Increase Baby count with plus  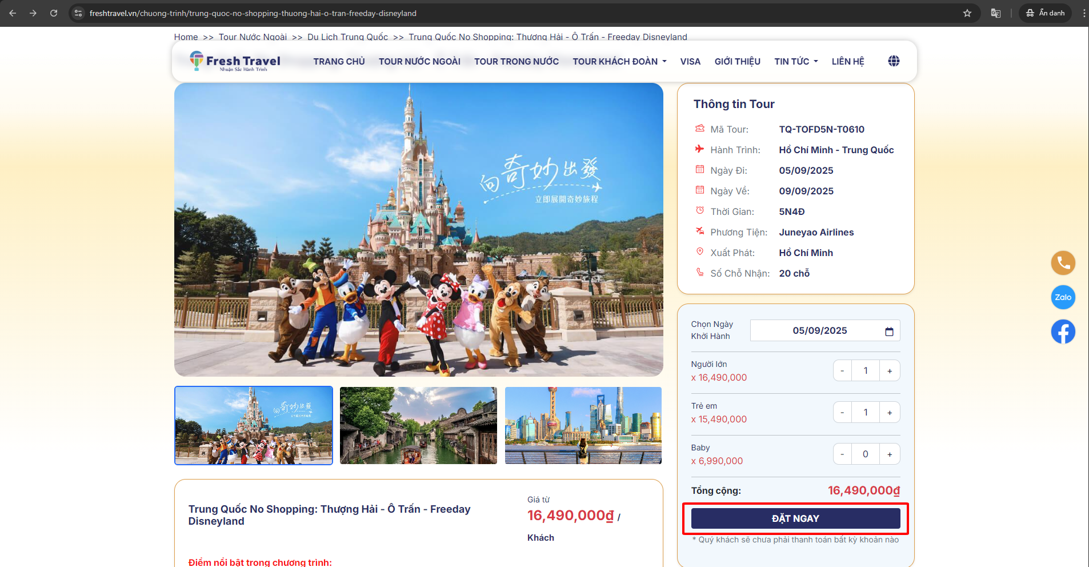(890, 454)
